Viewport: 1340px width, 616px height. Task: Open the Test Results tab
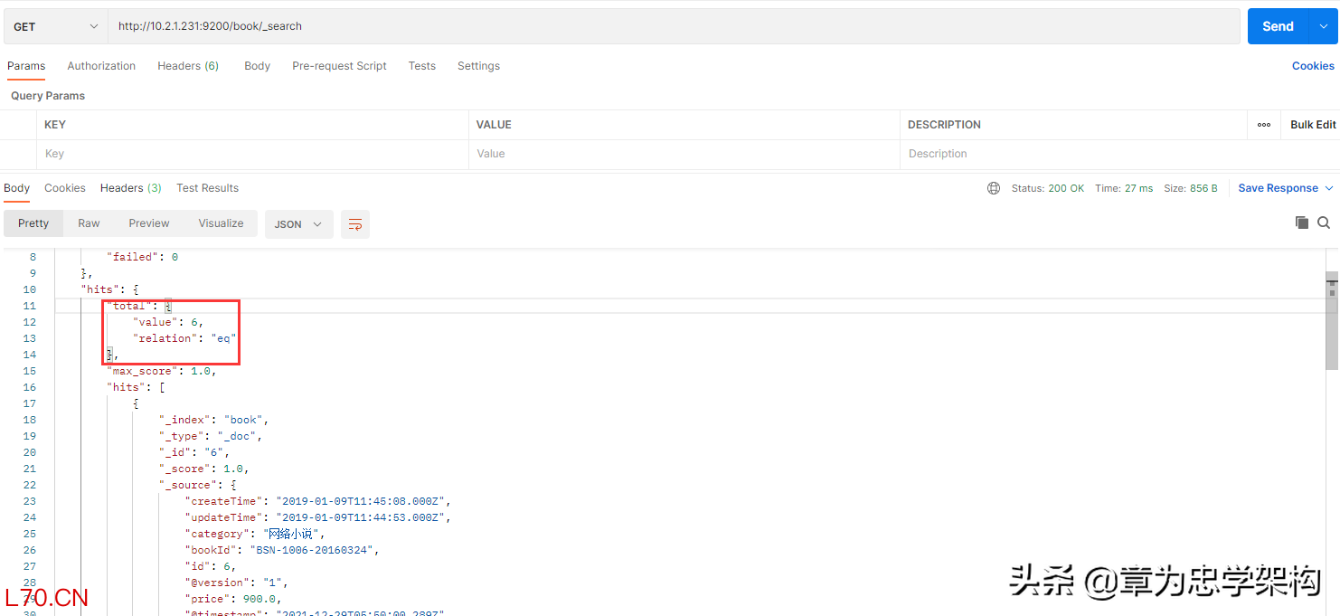208,188
